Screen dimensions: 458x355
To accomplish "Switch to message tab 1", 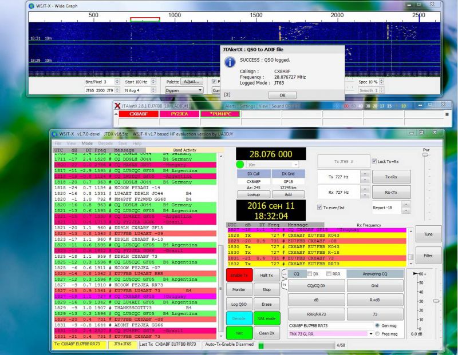I will pyautogui.click(x=285, y=274).
